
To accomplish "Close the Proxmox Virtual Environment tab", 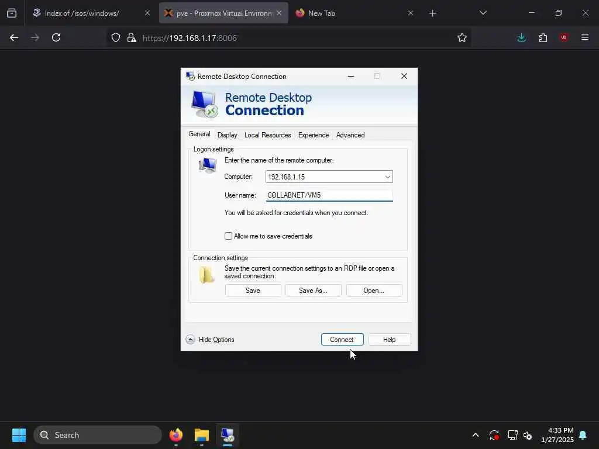I will pyautogui.click(x=279, y=13).
